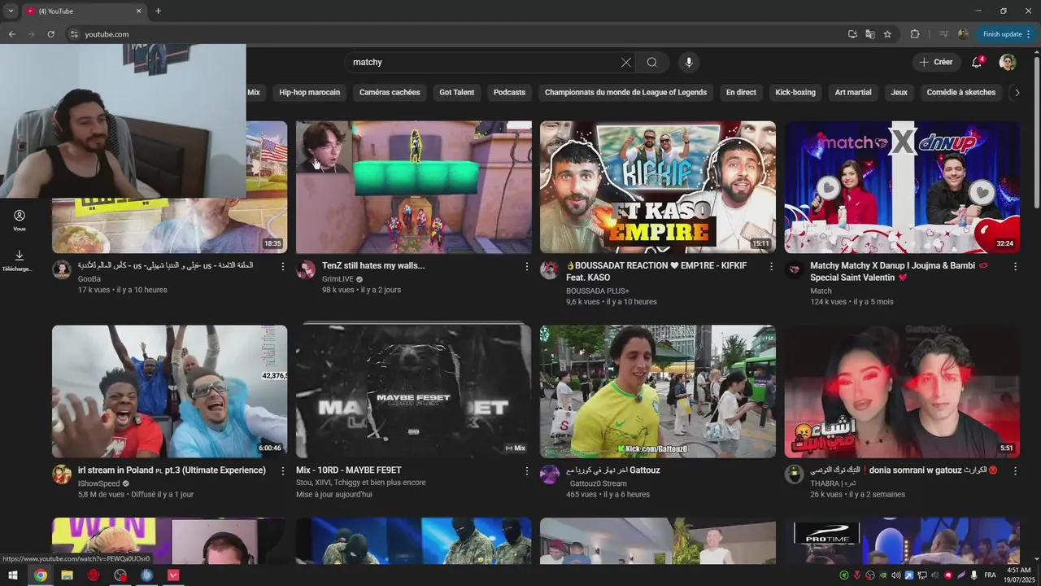Select the Caméras cachées filter chip
This screenshot has width=1041, height=586.
pyautogui.click(x=390, y=93)
